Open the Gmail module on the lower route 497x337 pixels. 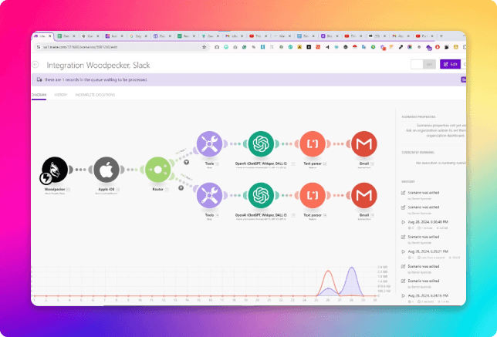364,195
